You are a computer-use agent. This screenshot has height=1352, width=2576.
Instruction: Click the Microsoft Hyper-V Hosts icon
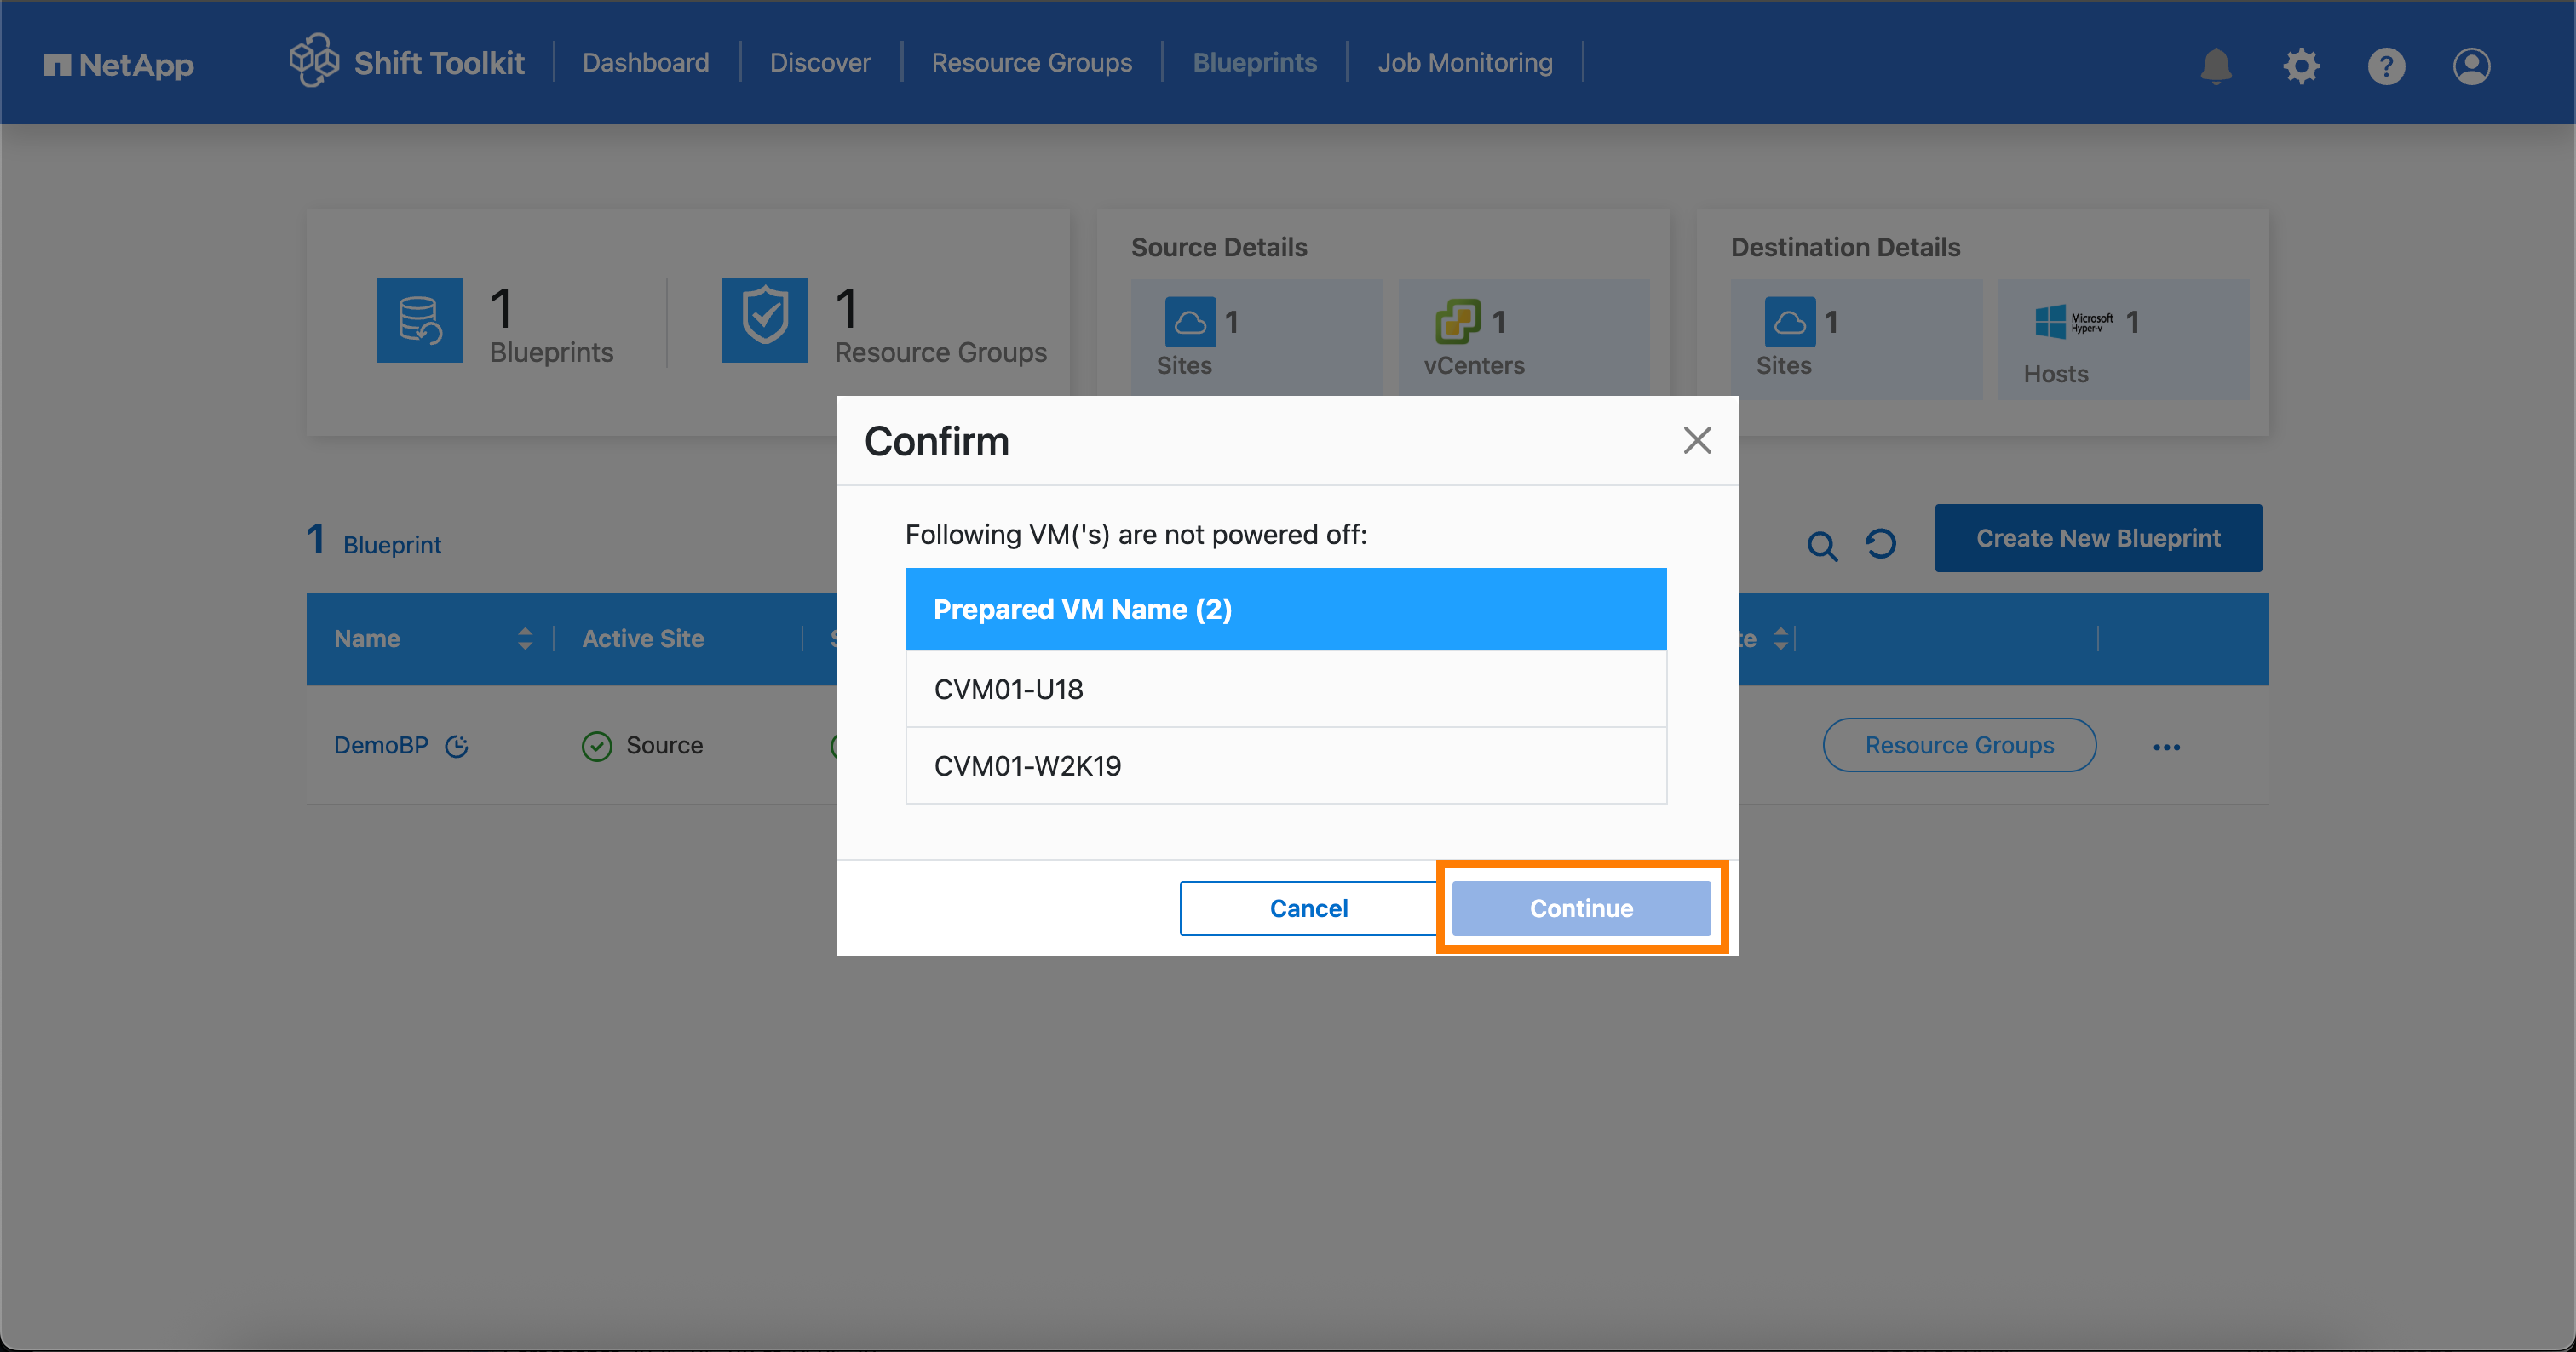[2073, 322]
